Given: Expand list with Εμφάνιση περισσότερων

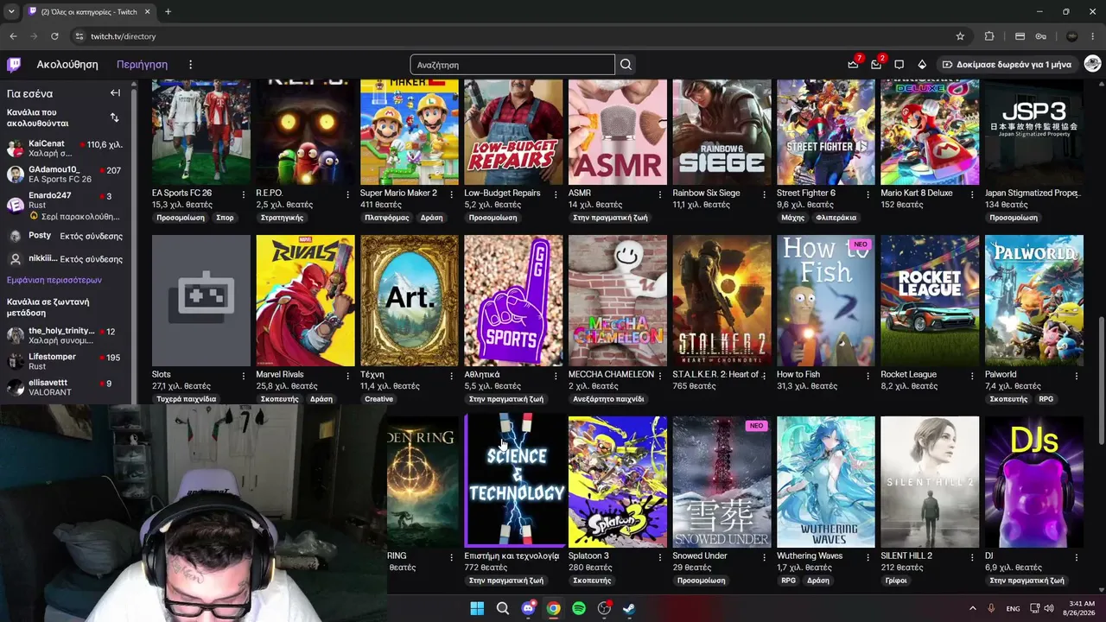Looking at the screenshot, I should tap(54, 280).
